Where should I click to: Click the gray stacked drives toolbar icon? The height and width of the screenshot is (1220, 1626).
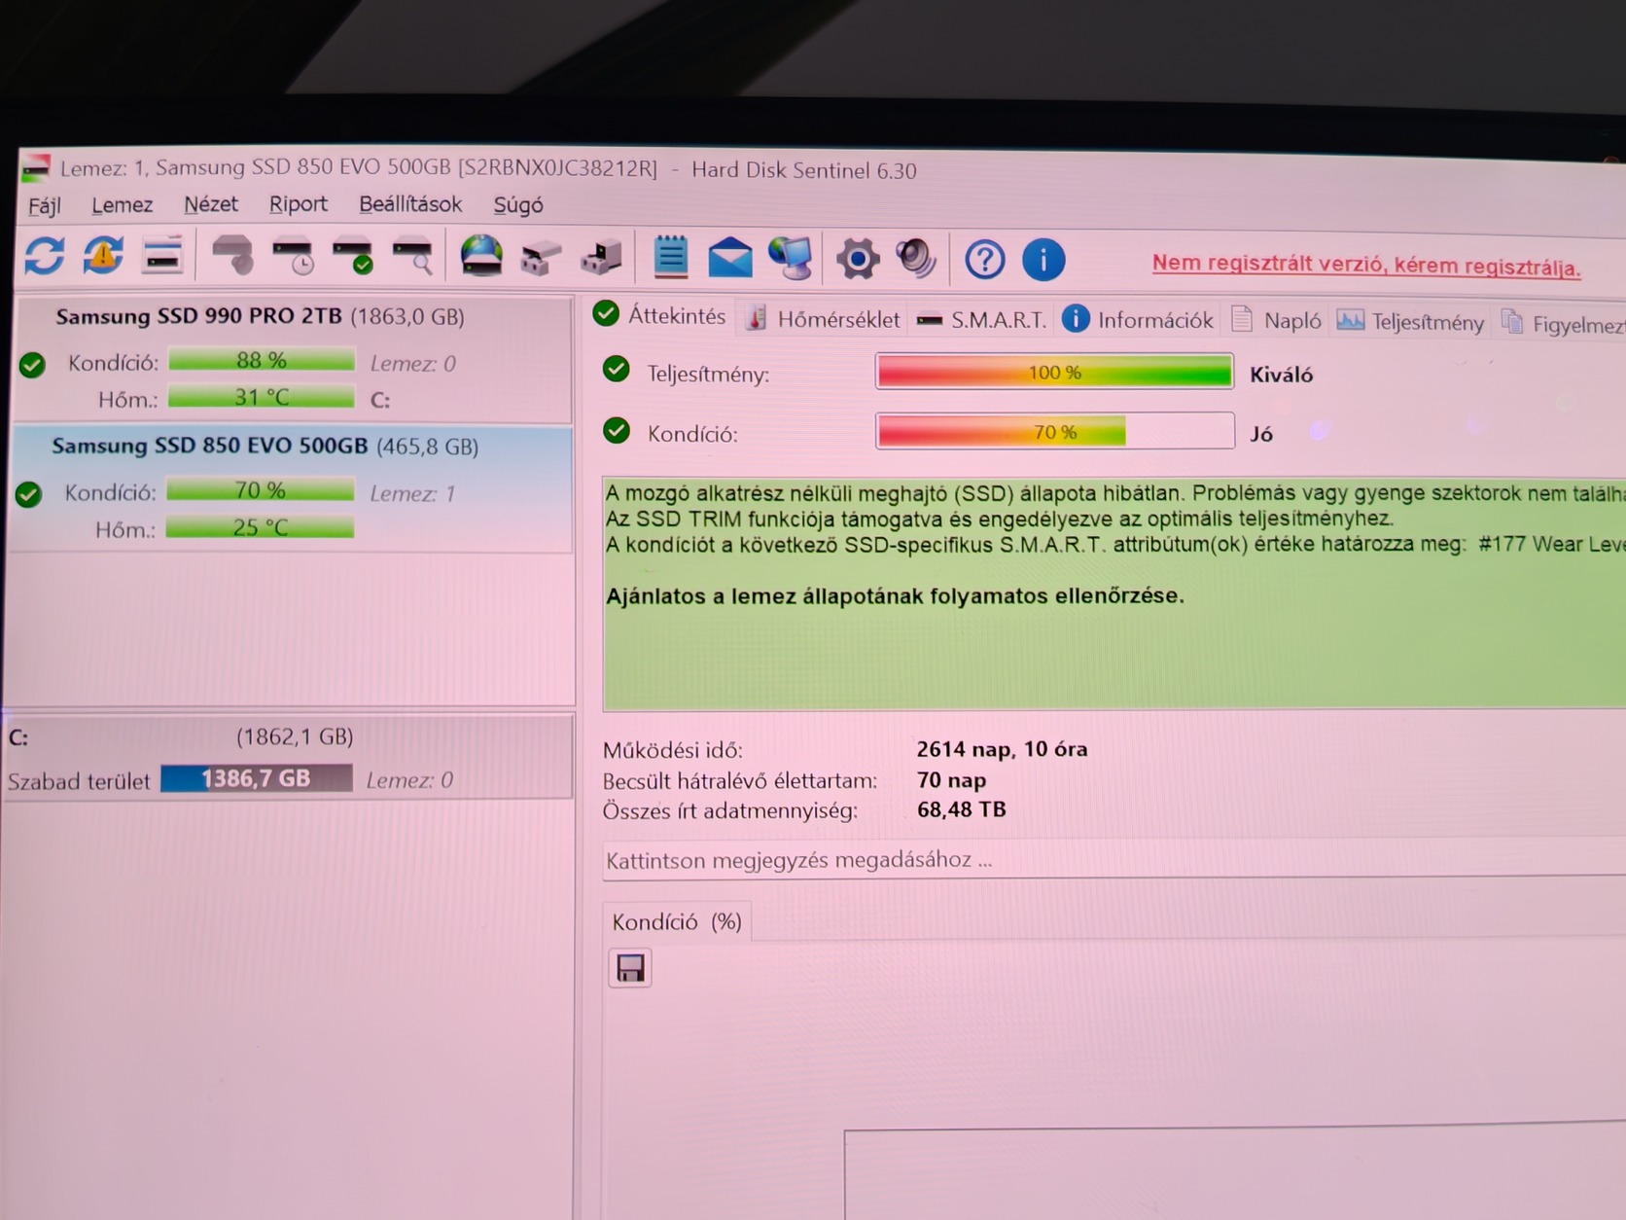coord(541,258)
